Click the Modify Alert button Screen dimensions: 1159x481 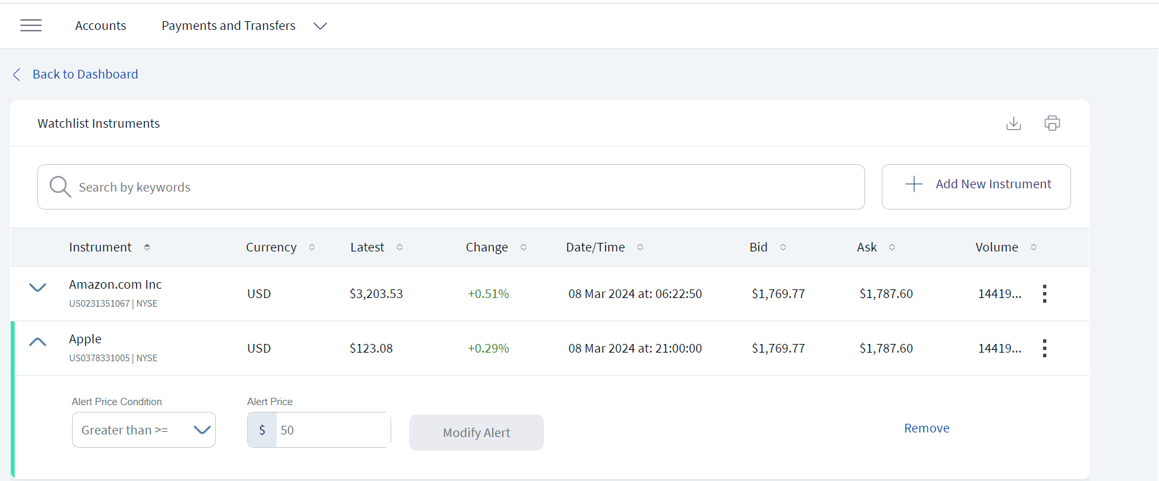(x=477, y=432)
